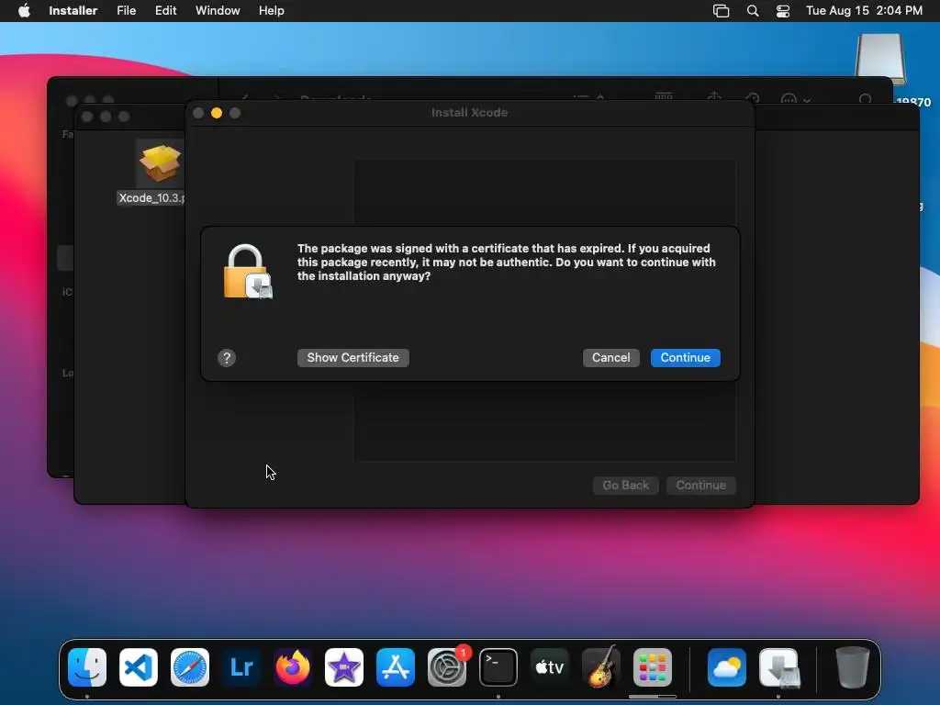Open the Apple menu
Screen dimensions: 940x705
[24, 11]
